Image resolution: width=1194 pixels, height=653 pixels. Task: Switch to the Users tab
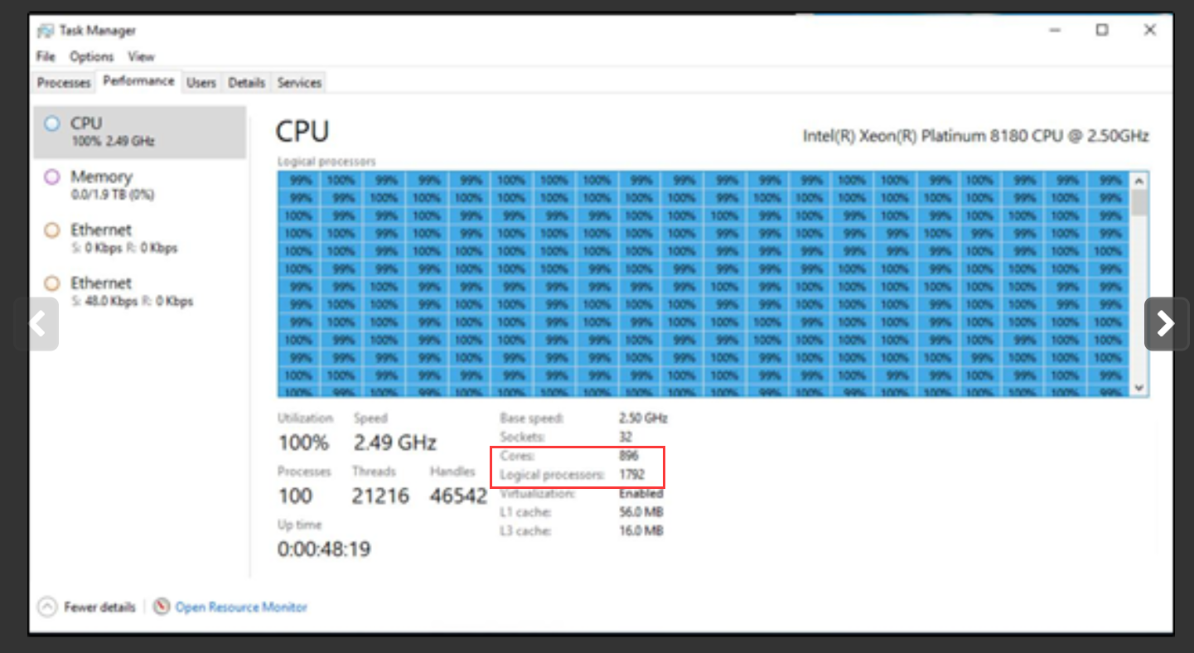(x=201, y=83)
